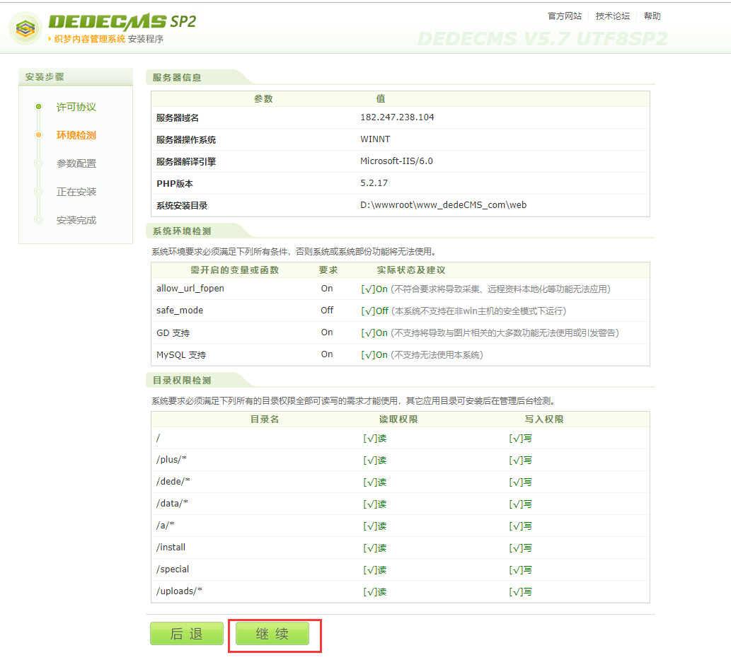Screen dimensions: 731x660
Task: Click the [√]写 status for /data/*
Action: click(x=520, y=504)
